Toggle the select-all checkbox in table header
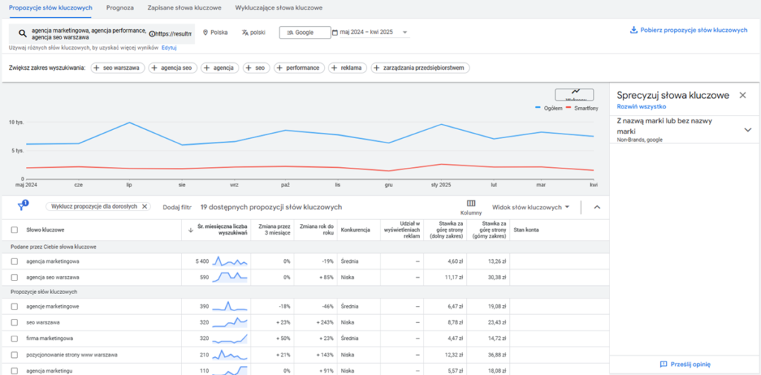The width and height of the screenshot is (761, 375). [14, 230]
